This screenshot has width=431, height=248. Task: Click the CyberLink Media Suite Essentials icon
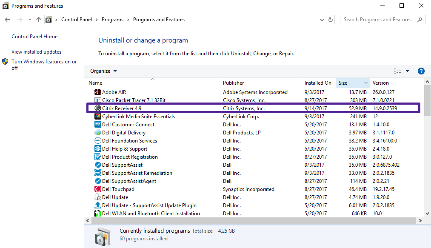click(x=97, y=116)
